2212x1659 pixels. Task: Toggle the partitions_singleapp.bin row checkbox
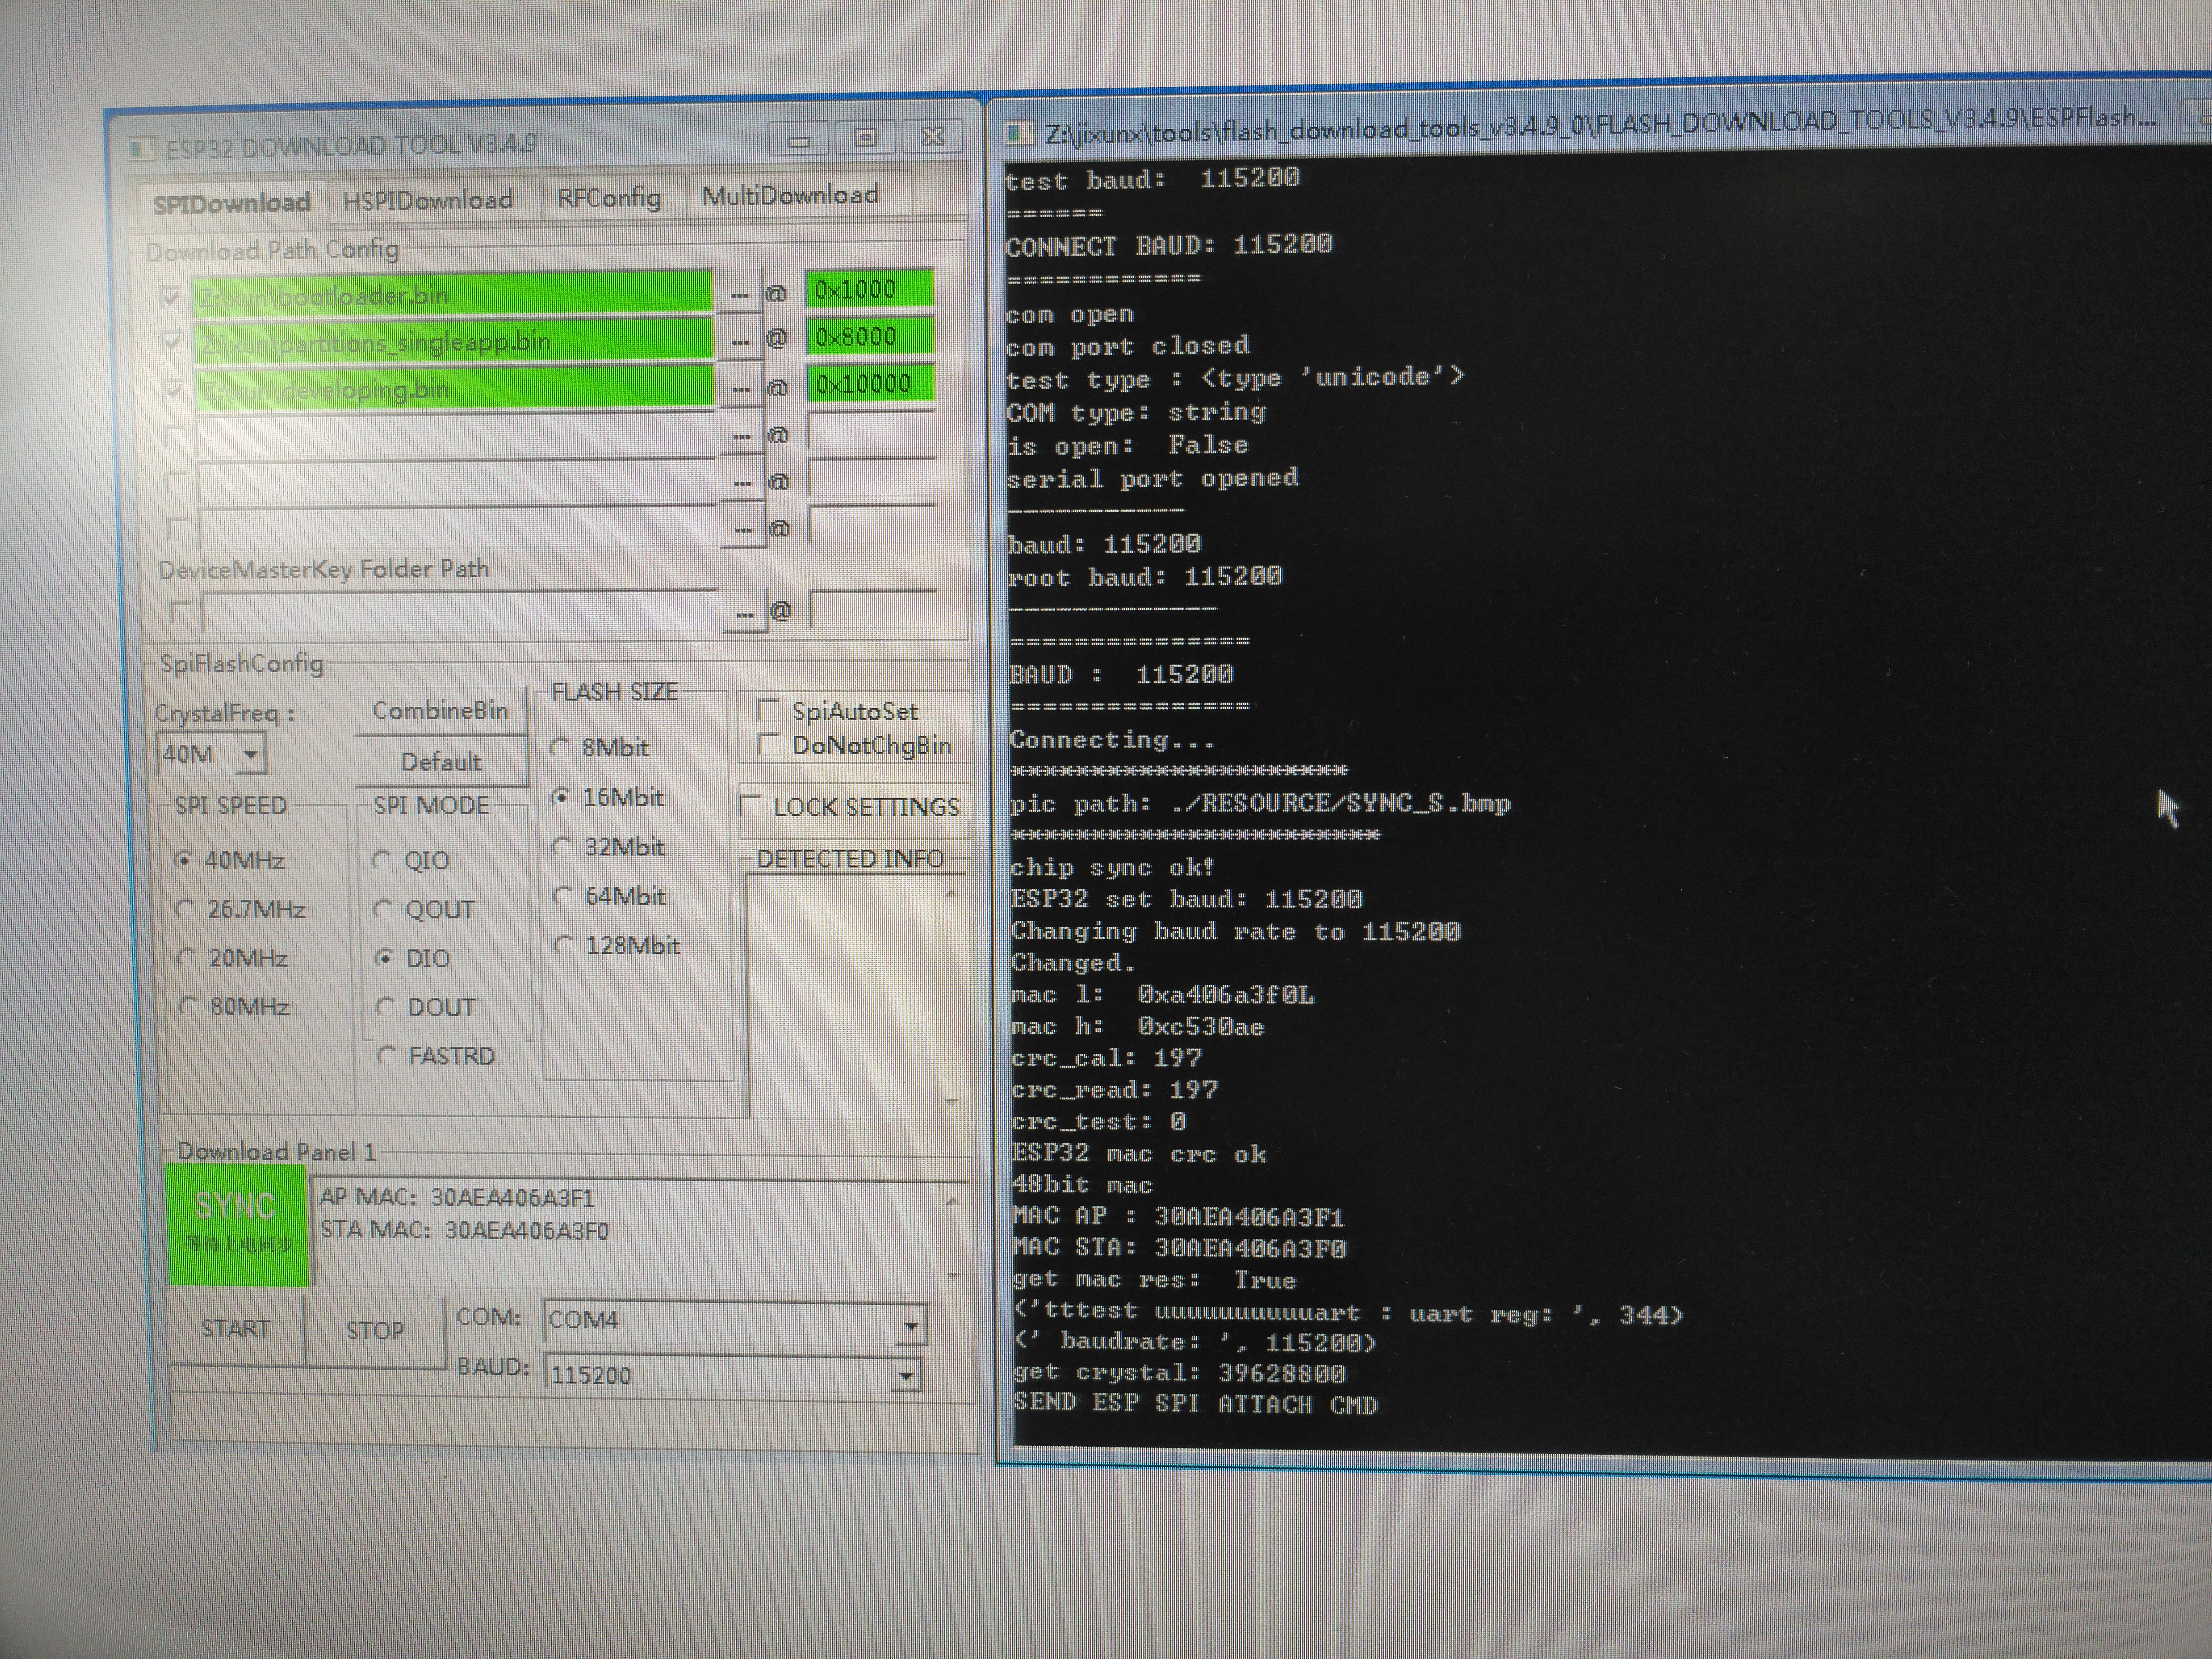point(172,343)
